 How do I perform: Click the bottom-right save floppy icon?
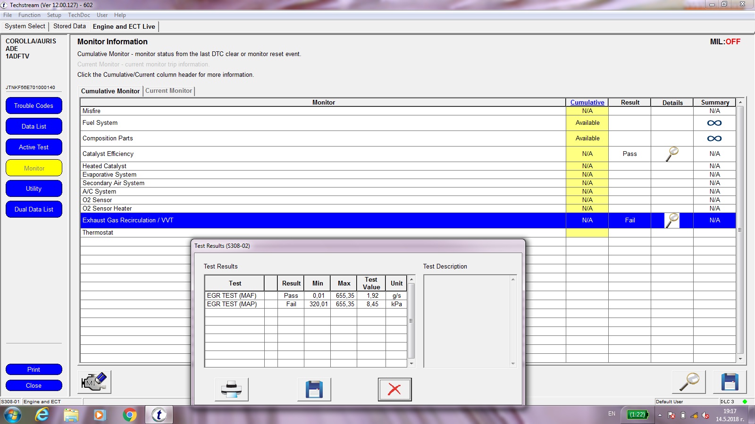click(x=730, y=382)
